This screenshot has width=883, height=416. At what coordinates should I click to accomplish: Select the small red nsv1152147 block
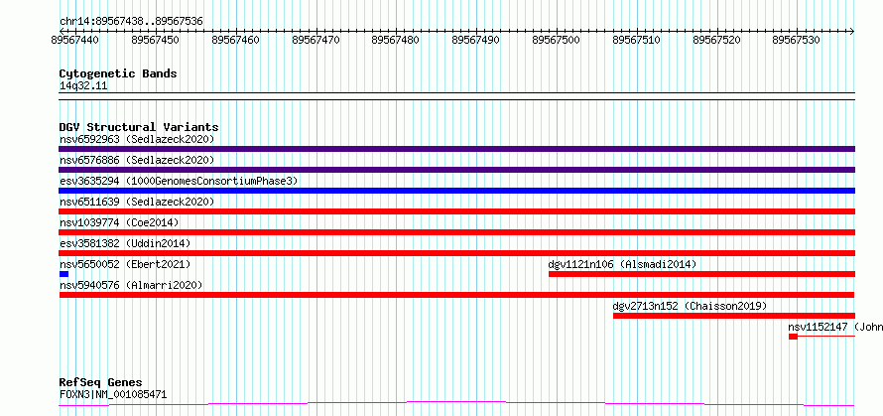coord(793,337)
